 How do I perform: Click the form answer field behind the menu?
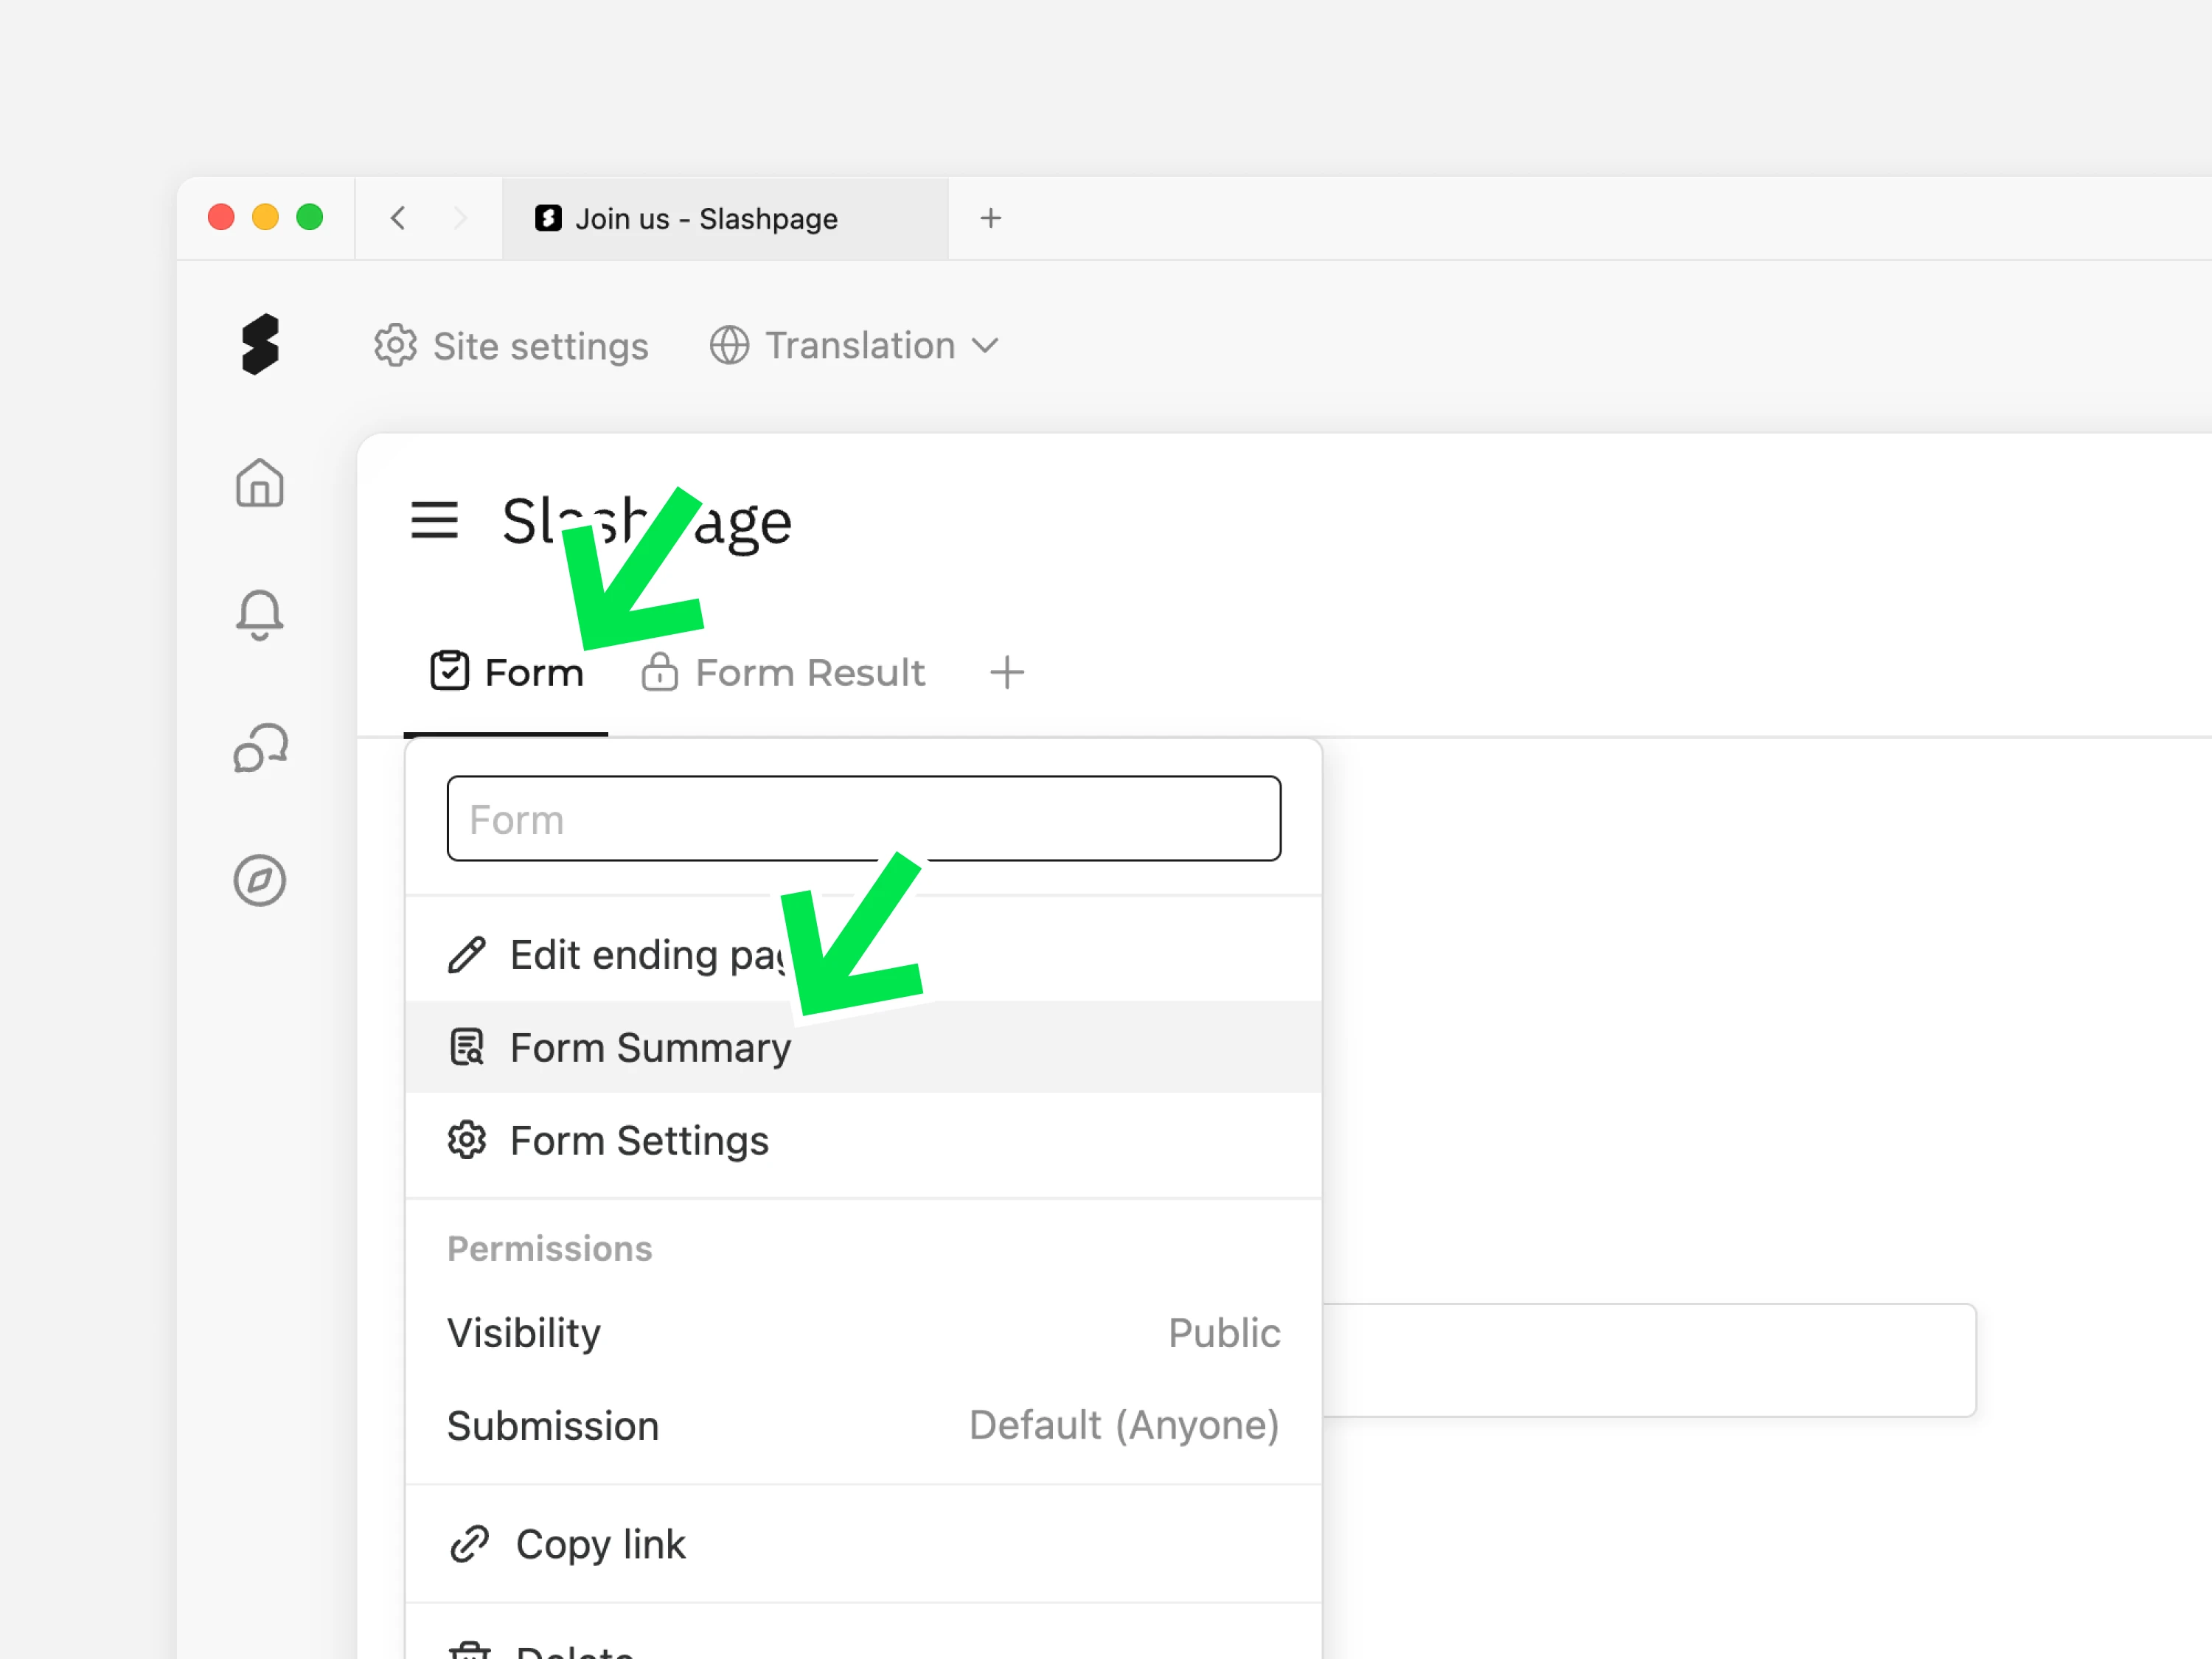pos(1649,1360)
